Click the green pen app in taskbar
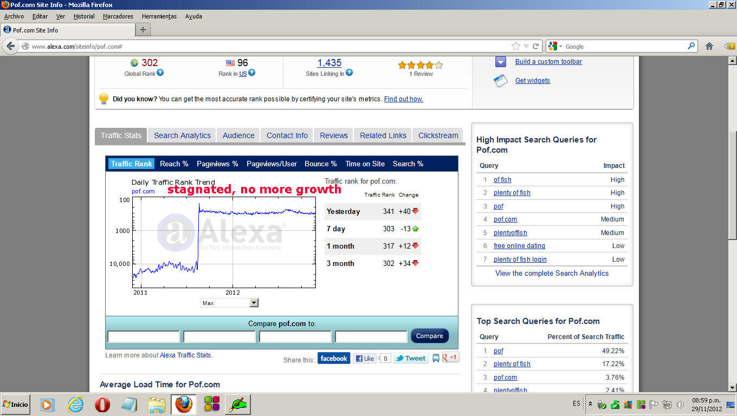 (x=238, y=405)
